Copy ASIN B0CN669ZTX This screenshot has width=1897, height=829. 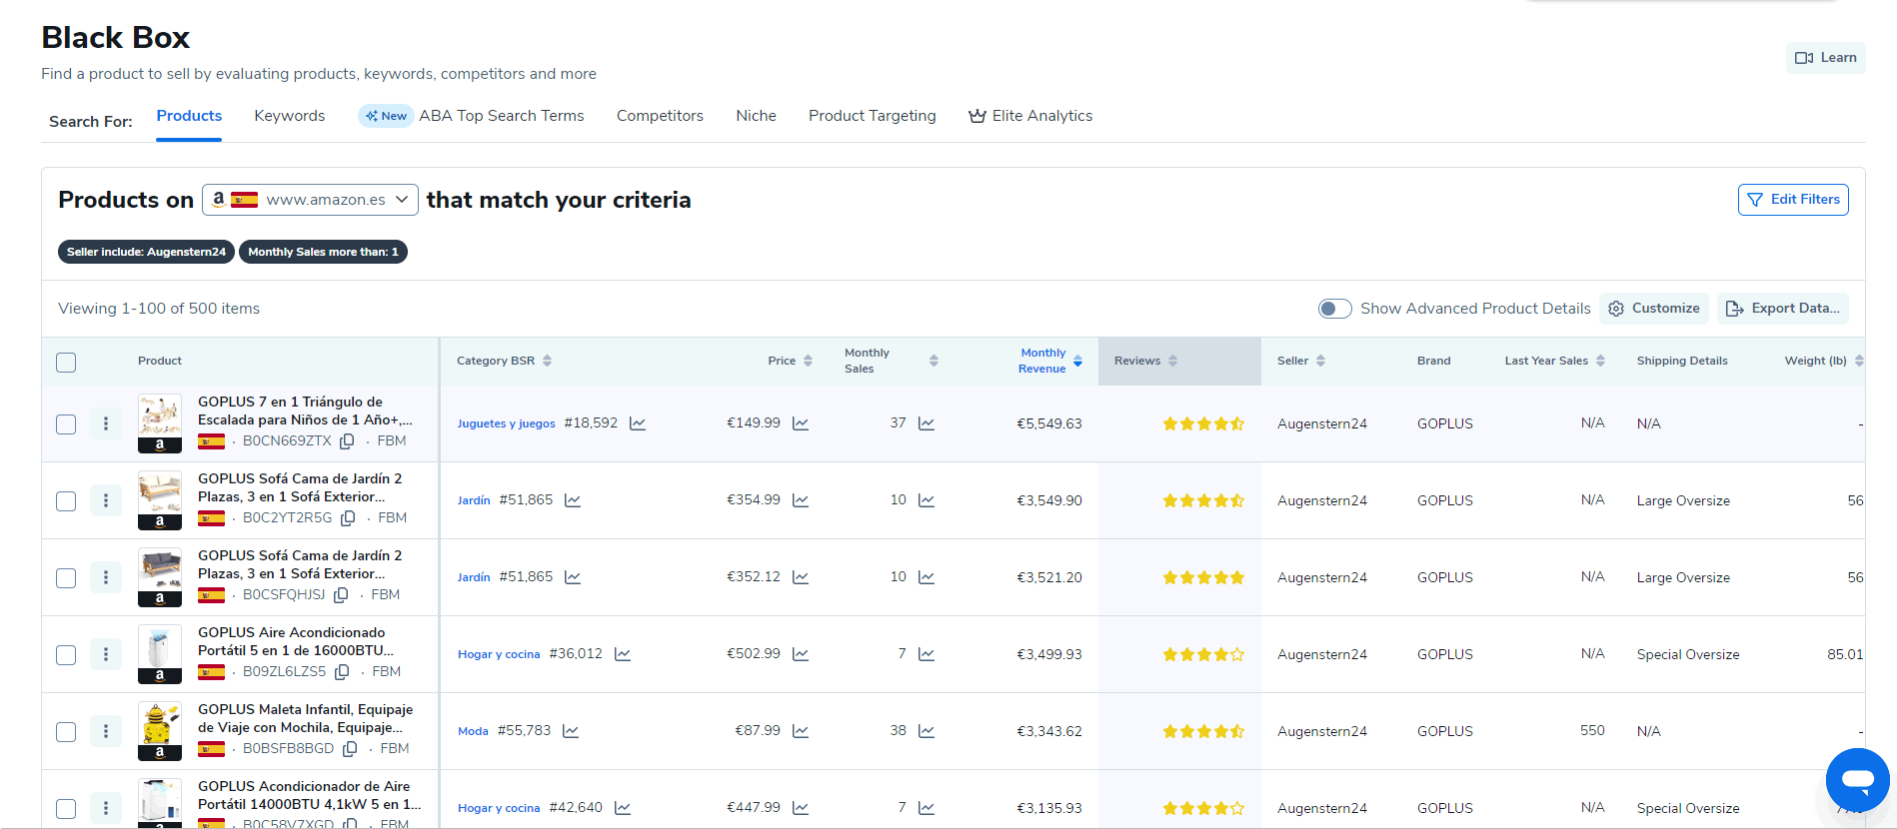[x=347, y=441]
